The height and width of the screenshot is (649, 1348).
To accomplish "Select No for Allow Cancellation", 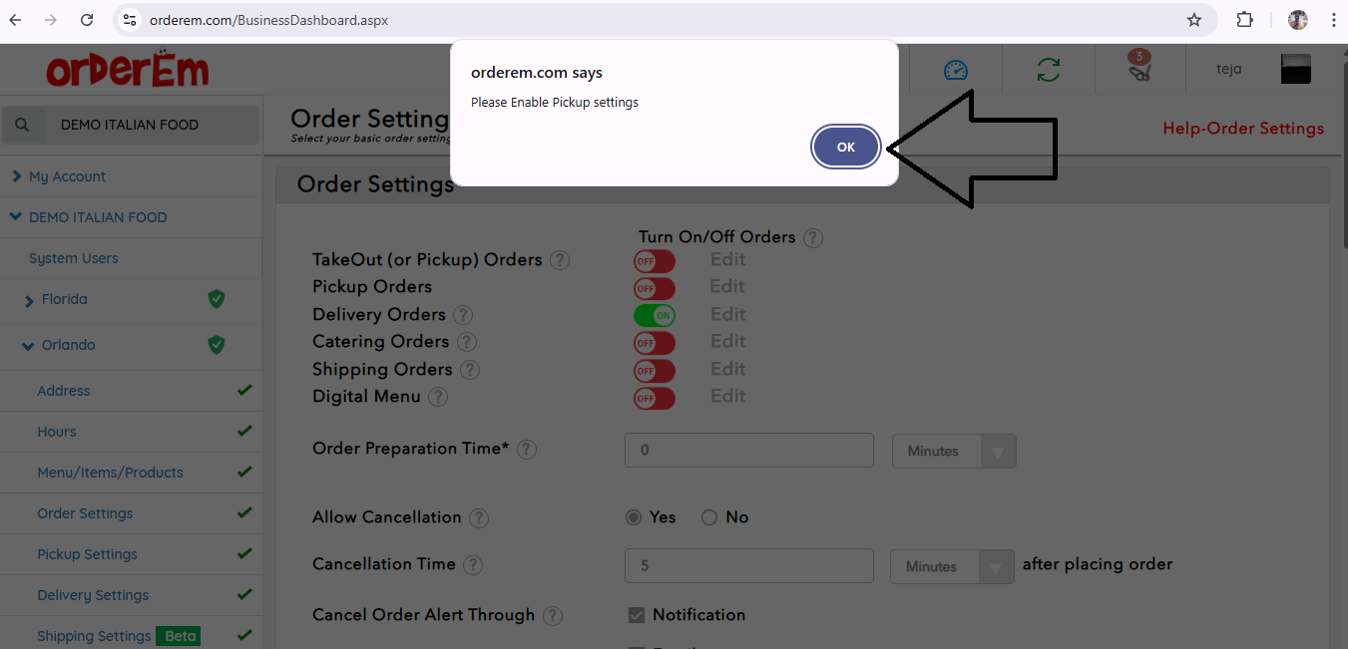I will coord(709,517).
